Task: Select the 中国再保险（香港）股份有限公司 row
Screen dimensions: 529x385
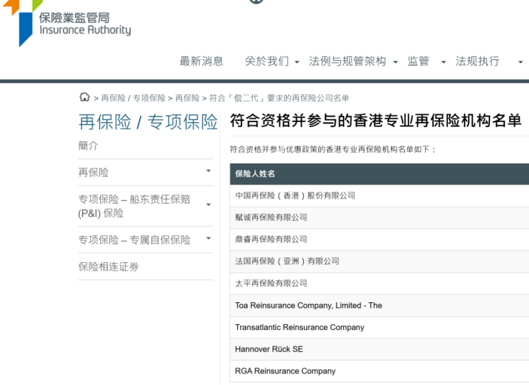Action: 295,195
